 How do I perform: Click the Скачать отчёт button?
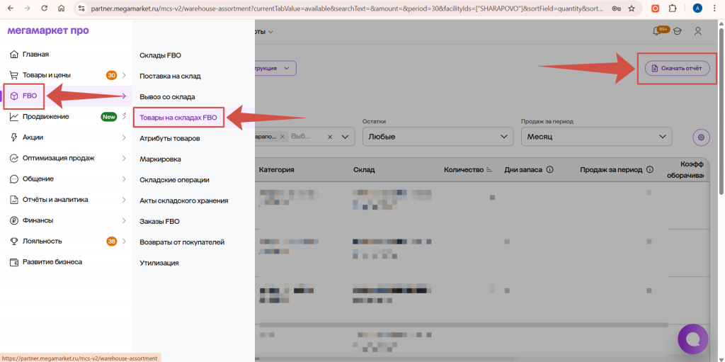676,68
